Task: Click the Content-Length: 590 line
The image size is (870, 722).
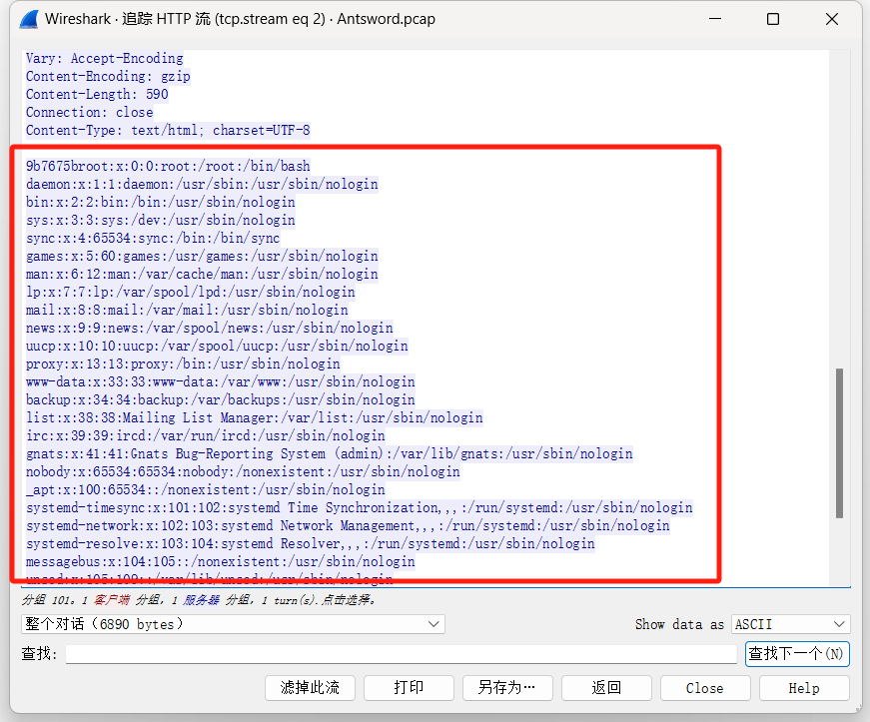Action: click(x=97, y=94)
